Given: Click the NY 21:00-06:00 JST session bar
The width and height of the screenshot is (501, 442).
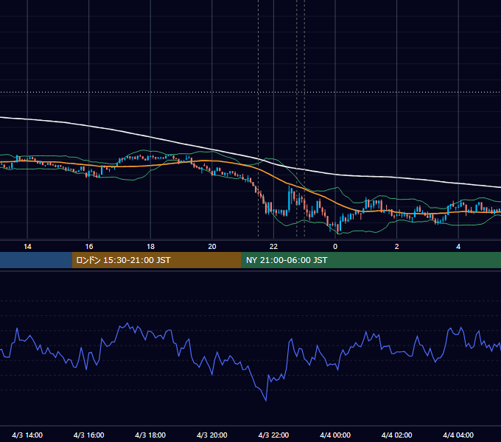Looking at the screenshot, I should pyautogui.click(x=371, y=260).
